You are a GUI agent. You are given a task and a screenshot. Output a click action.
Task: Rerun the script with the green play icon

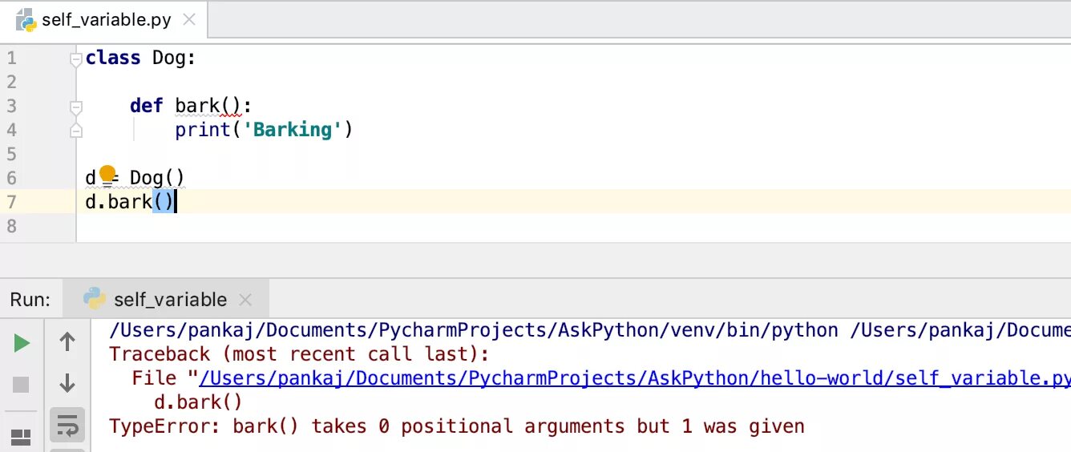(x=22, y=344)
